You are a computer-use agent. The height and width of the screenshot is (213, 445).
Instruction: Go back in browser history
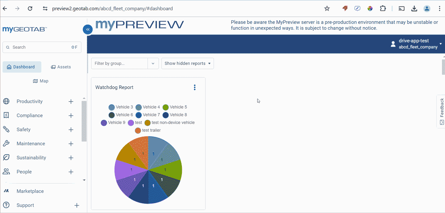pyautogui.click(x=5, y=9)
